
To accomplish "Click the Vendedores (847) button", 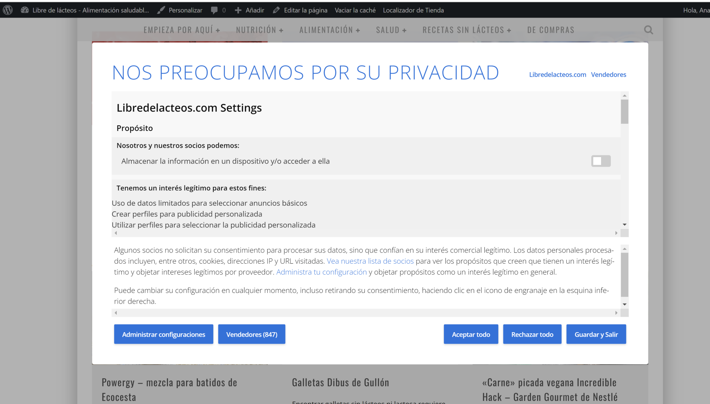I will click(252, 334).
